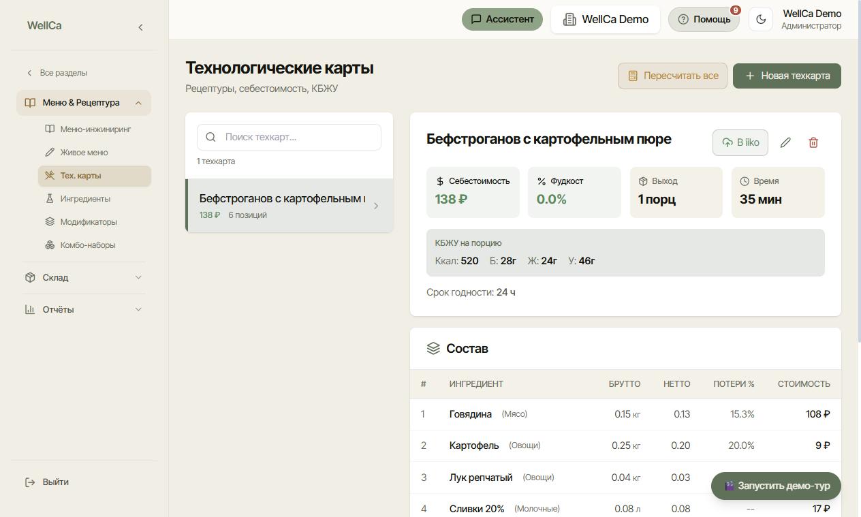Launch the Запустить демо-тур button
Viewport: 861px width, 517px height.
pos(776,486)
